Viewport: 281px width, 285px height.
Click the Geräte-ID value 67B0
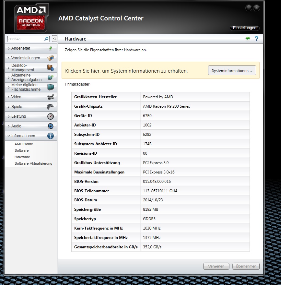[147, 116]
